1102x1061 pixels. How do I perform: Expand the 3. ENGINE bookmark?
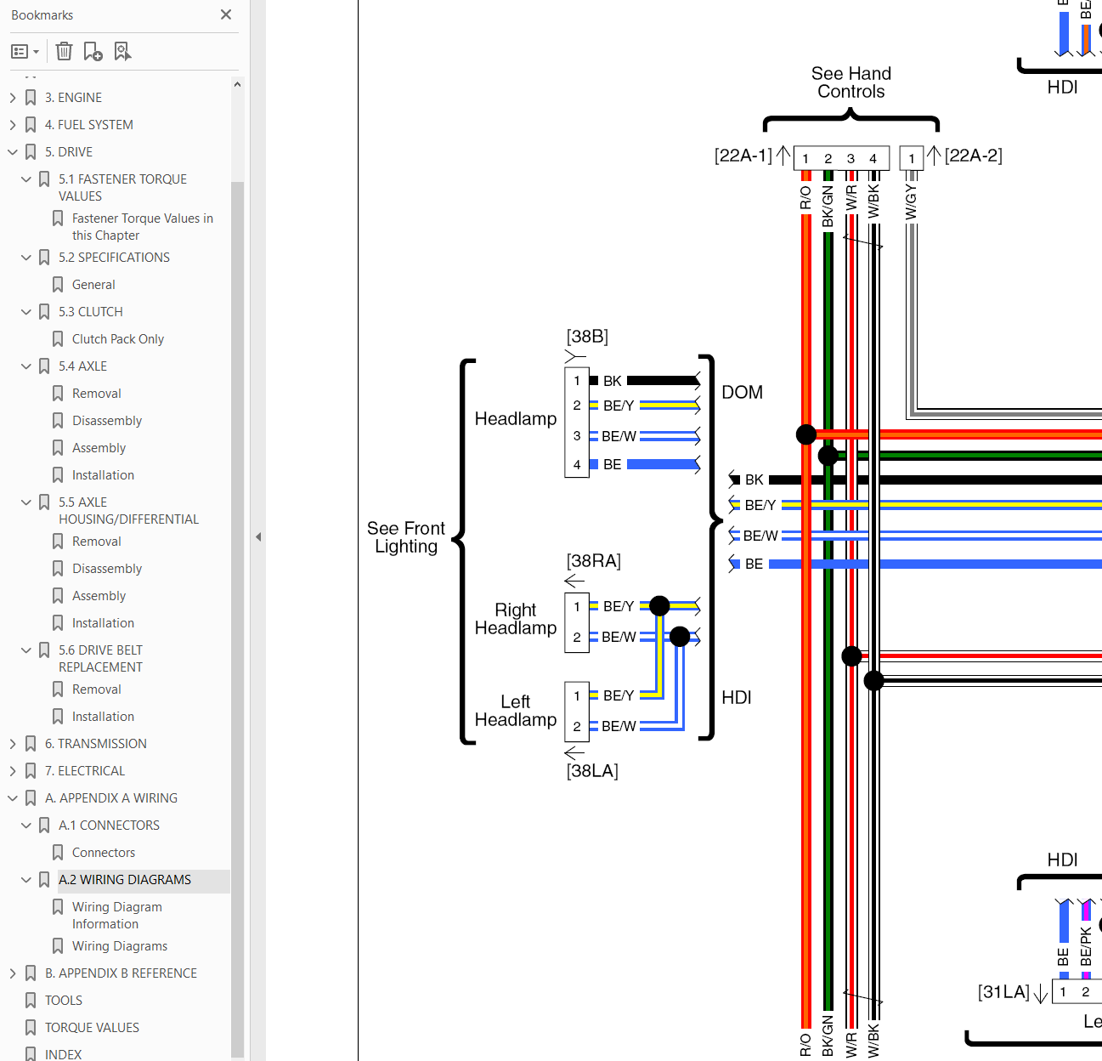(12, 98)
